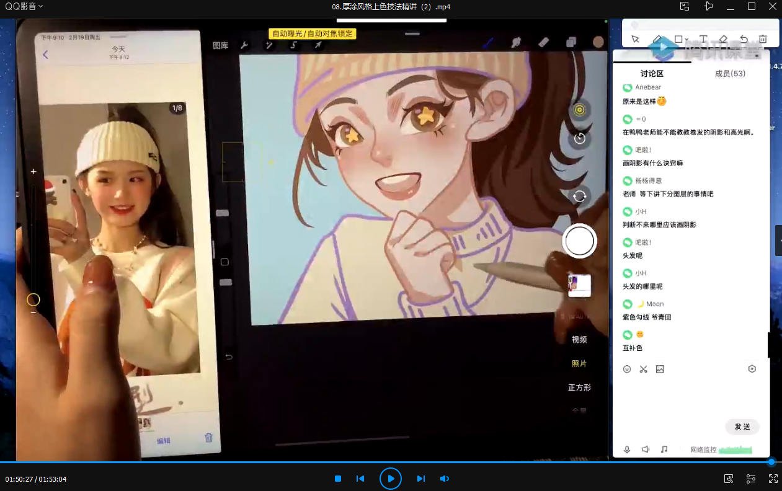The width and height of the screenshot is (782, 491).
Task: Stop the video playback
Action: 338,479
